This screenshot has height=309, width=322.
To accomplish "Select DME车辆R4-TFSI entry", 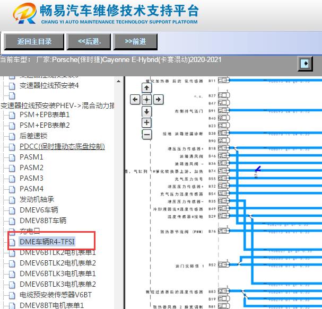I will (47, 242).
